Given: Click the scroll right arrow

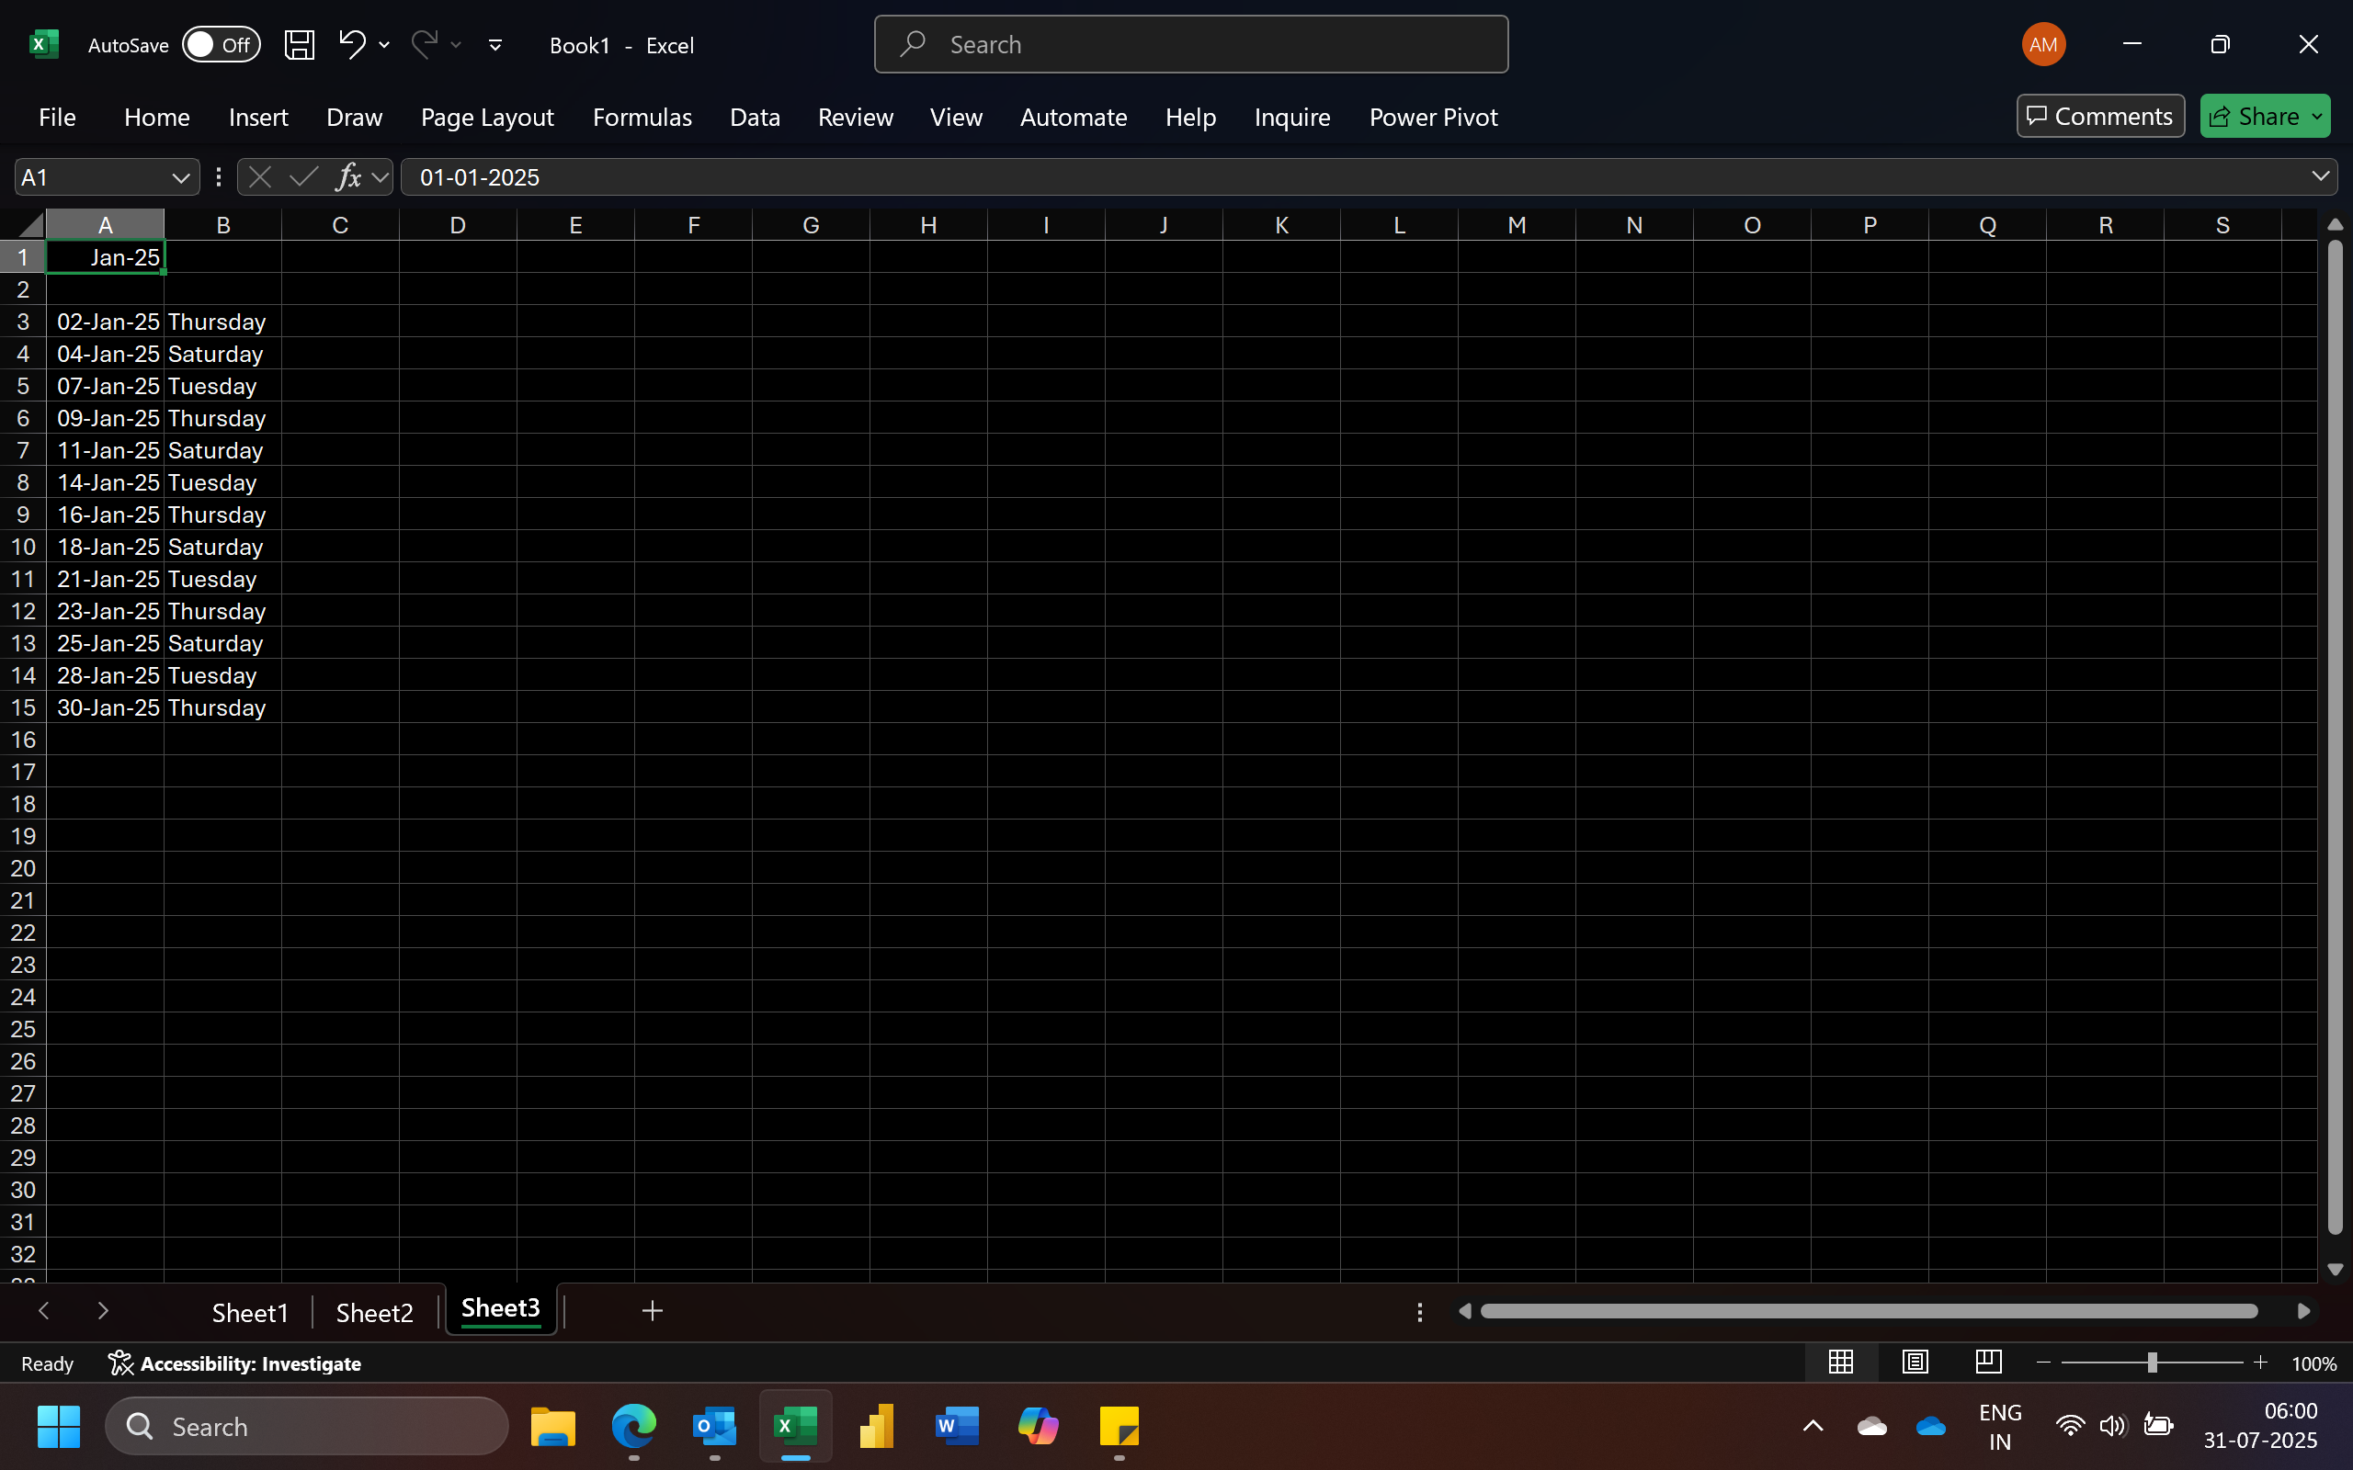Looking at the screenshot, I should click(x=2302, y=1312).
